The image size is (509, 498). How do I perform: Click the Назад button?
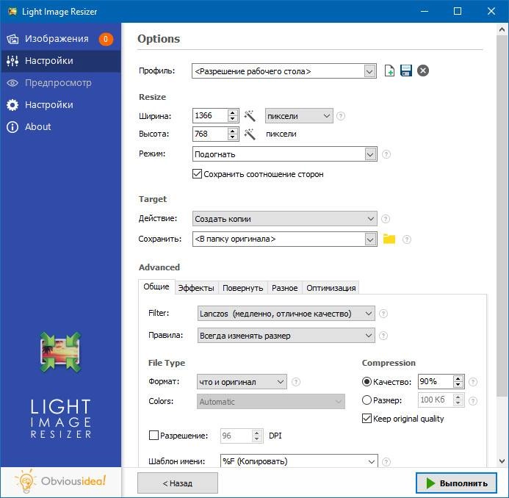tap(178, 483)
